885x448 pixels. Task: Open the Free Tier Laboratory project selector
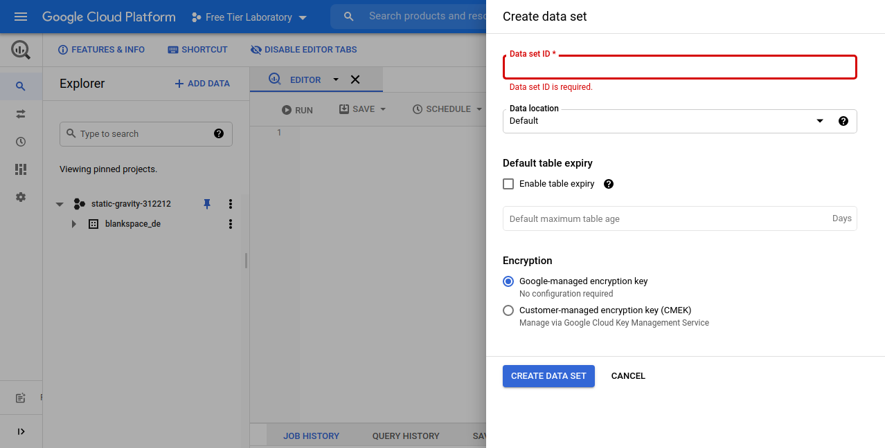click(249, 17)
